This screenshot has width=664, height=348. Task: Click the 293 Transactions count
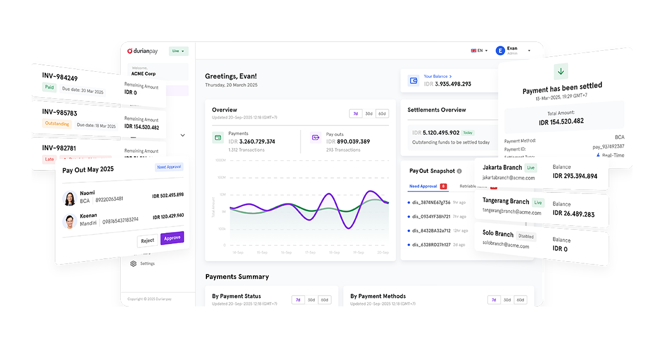342,150
